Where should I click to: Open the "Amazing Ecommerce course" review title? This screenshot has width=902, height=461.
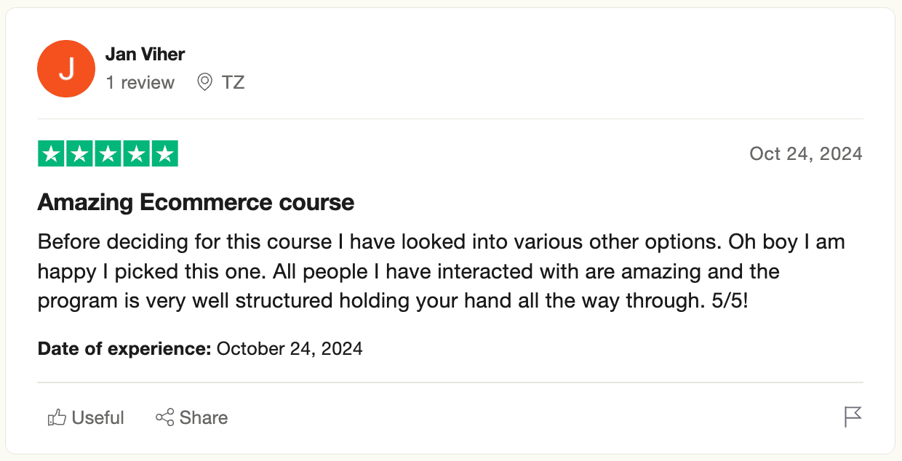[196, 202]
